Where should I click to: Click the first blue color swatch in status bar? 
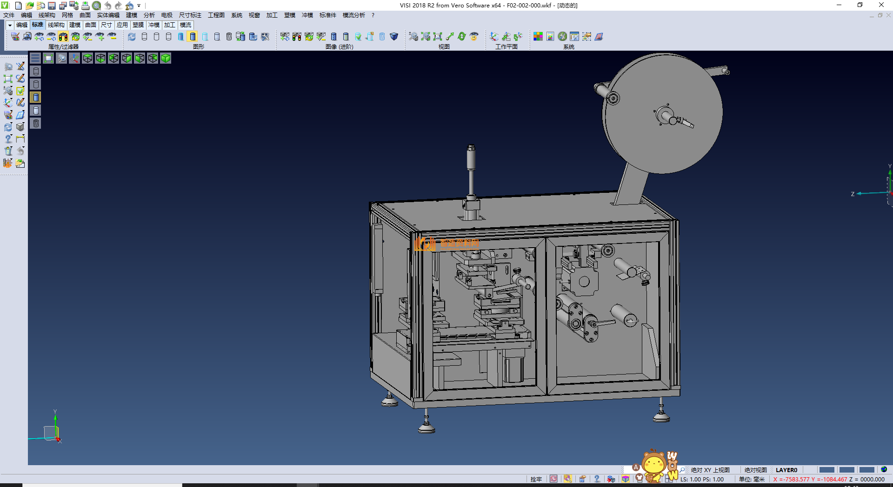826,470
